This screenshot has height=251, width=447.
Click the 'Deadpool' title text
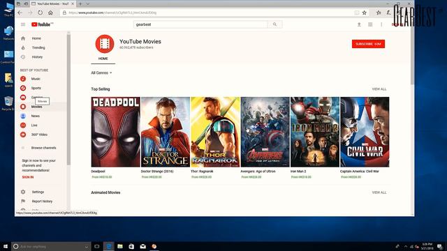[98, 172]
